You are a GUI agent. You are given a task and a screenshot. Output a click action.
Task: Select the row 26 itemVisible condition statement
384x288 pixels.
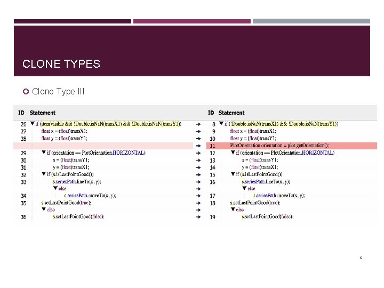coord(108,124)
